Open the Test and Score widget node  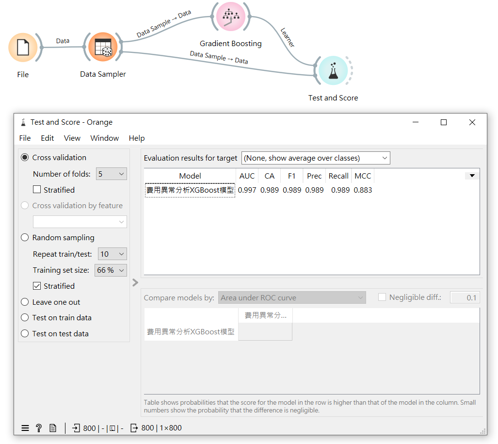click(x=333, y=71)
